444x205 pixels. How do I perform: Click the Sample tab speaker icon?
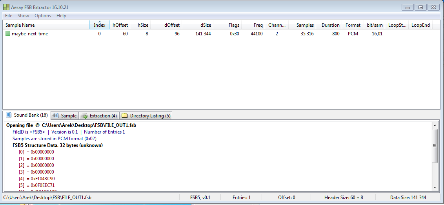(55, 116)
